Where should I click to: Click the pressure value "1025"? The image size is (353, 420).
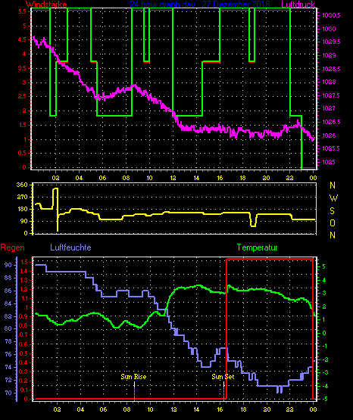click(x=329, y=162)
